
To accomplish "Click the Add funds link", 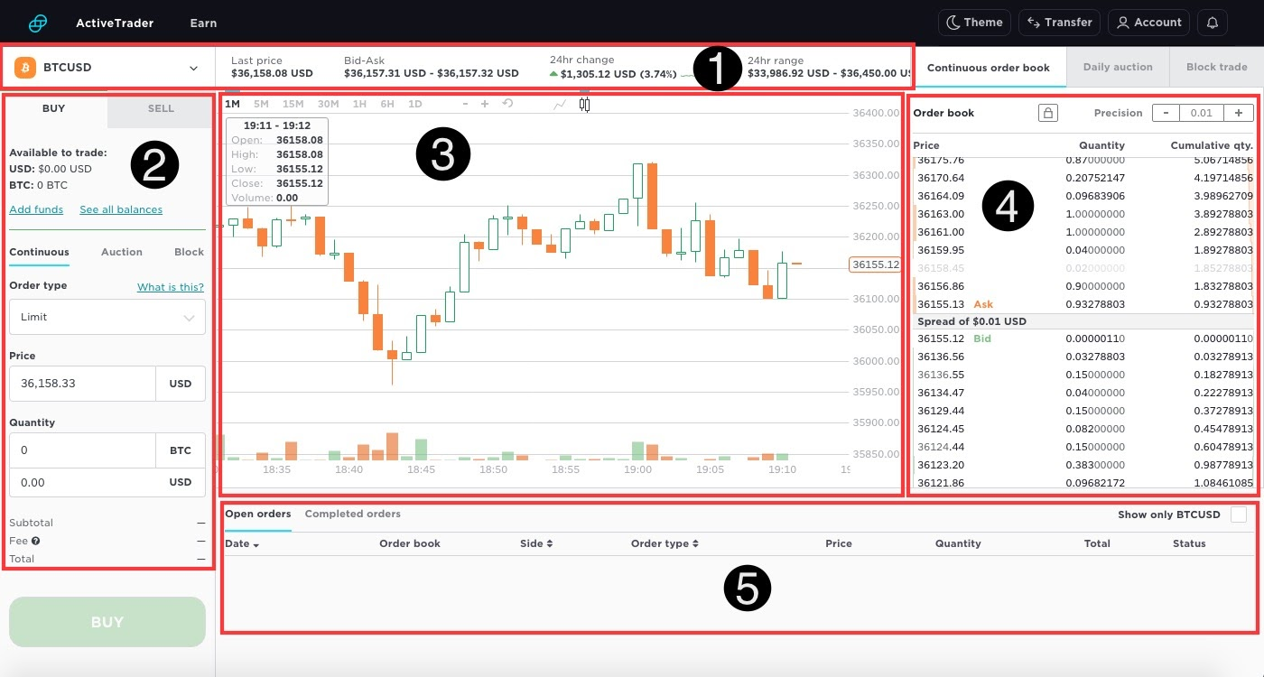I will click(x=36, y=209).
